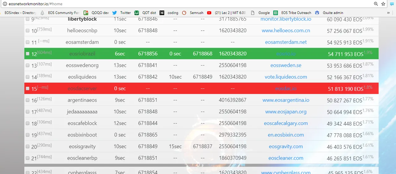Open the YouTube Lec 2 MIT bookmark

(x=226, y=13)
